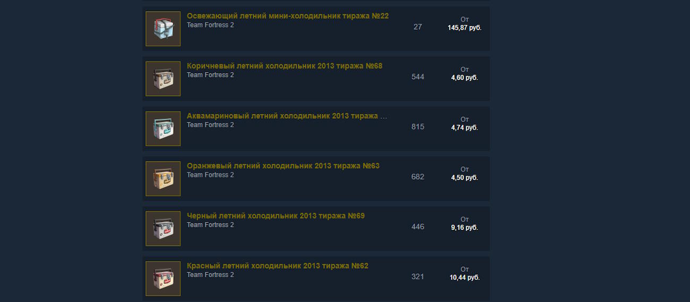This screenshot has height=302, width=690.
Task: Click the aqua summer cooler crate icon
Action: point(163,129)
